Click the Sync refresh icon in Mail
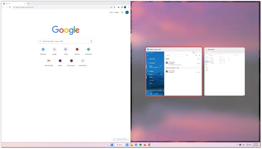The height and width of the screenshot is (149, 262). point(196,55)
